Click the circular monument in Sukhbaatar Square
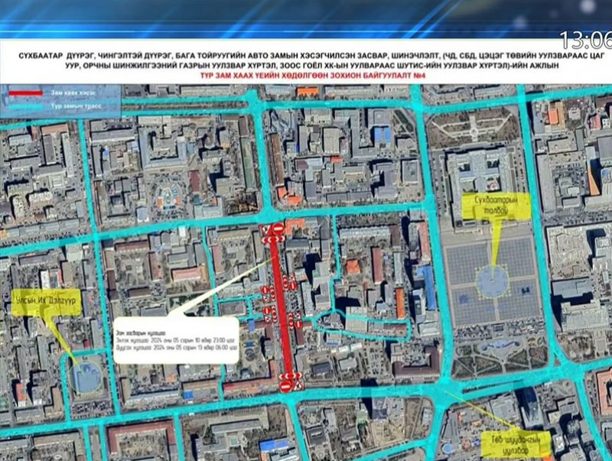612x461 pixels. (493, 282)
